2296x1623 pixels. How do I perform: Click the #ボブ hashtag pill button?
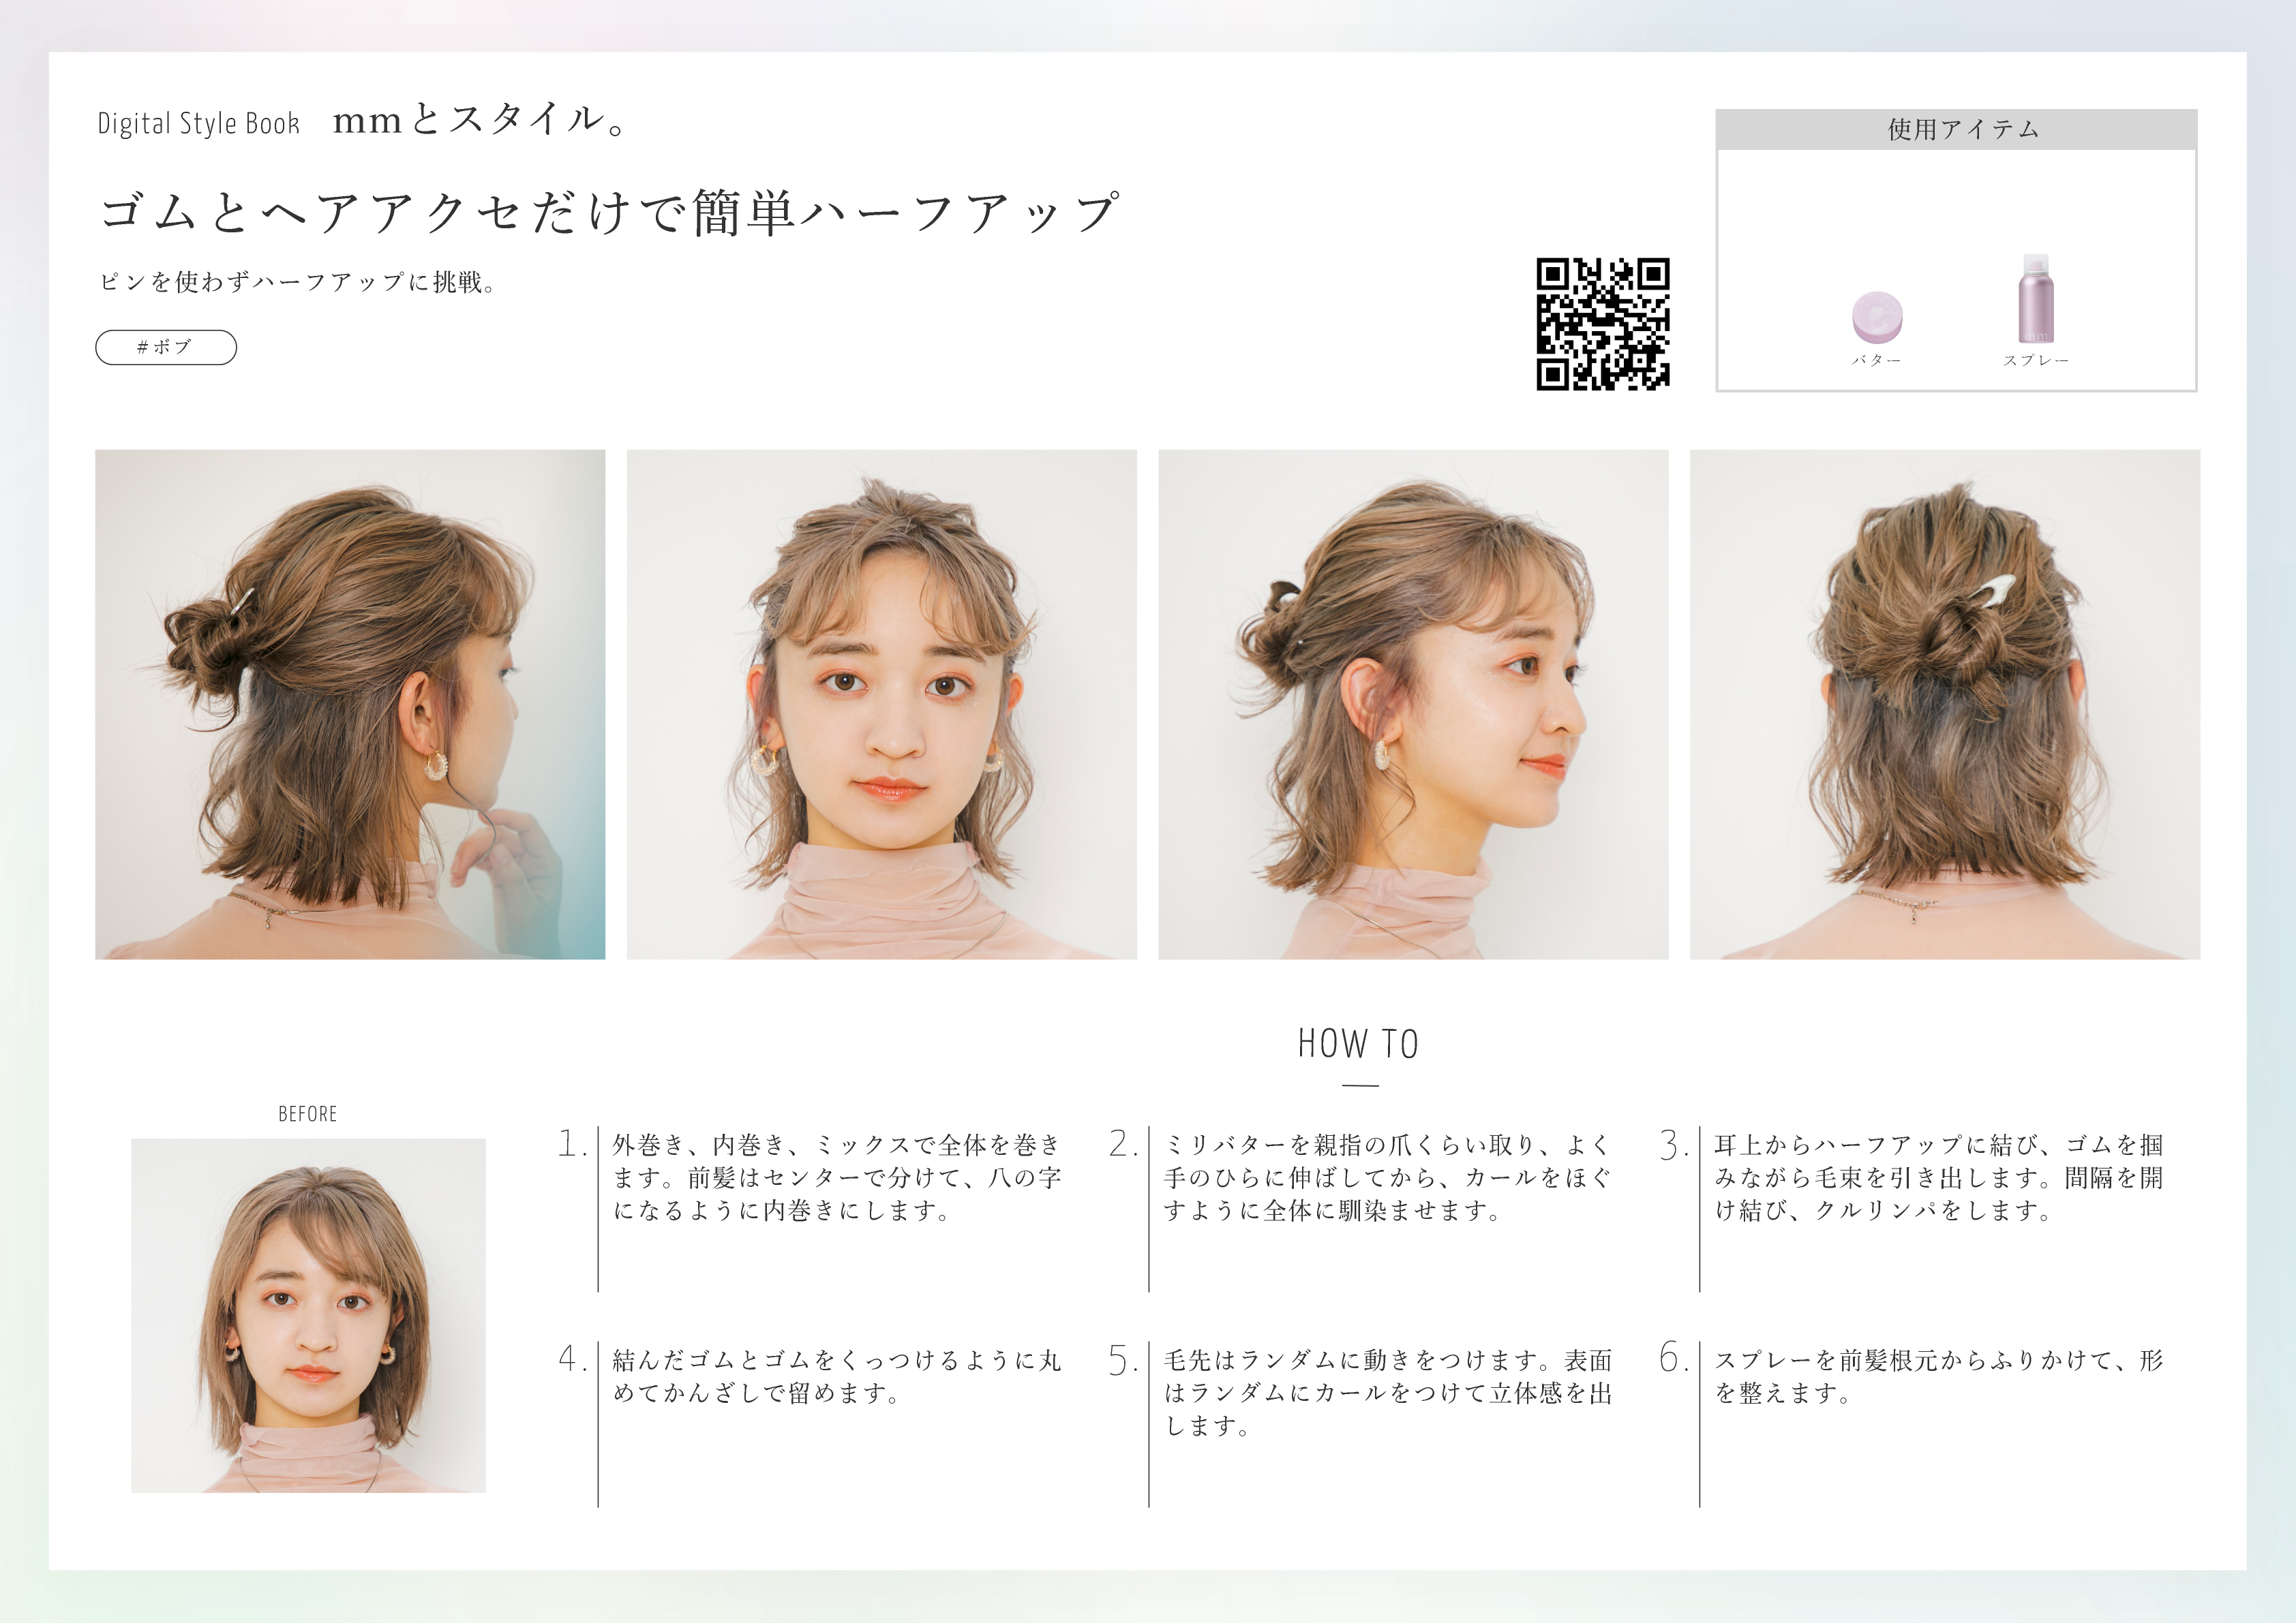point(166,347)
